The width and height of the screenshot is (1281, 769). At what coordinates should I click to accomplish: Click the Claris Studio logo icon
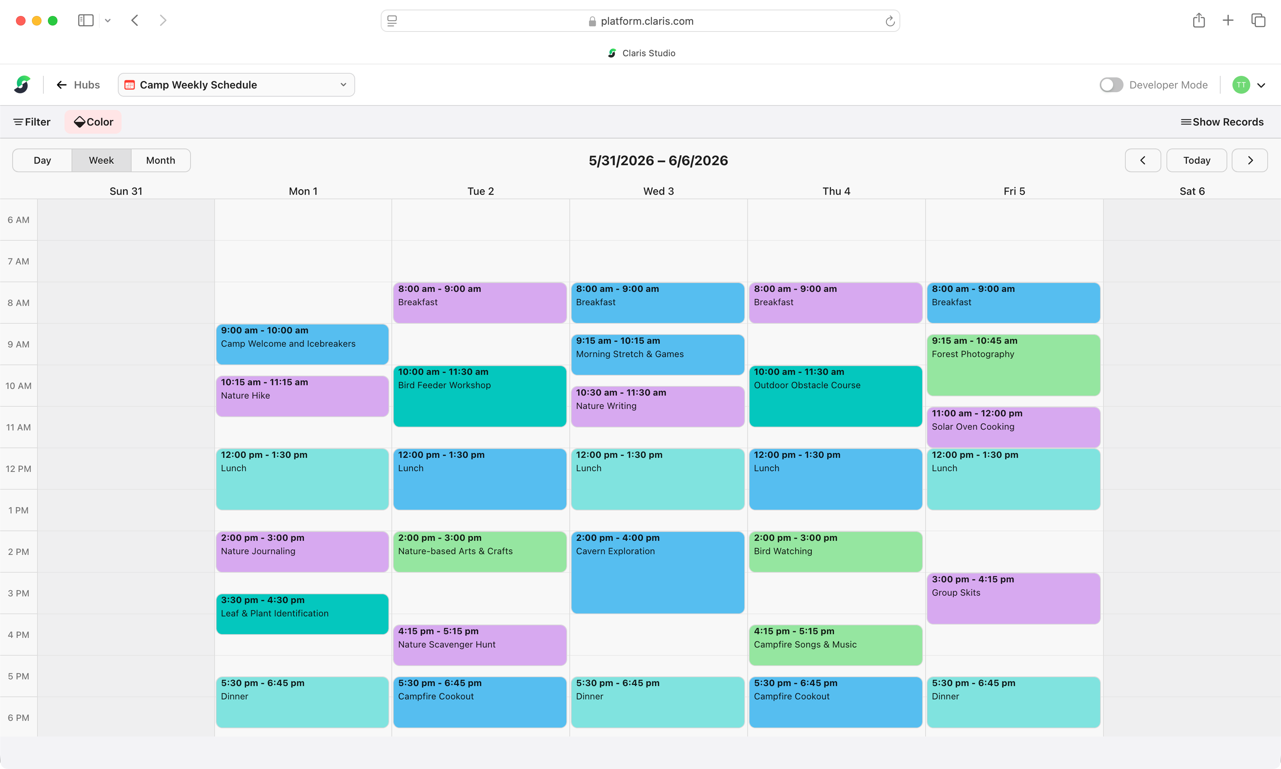pyautogui.click(x=22, y=85)
